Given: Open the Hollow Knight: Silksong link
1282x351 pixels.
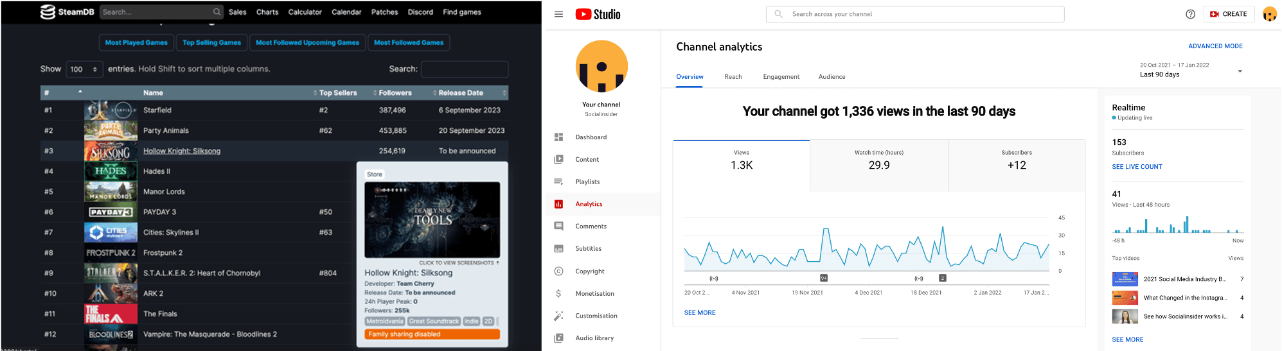Looking at the screenshot, I should click(182, 151).
